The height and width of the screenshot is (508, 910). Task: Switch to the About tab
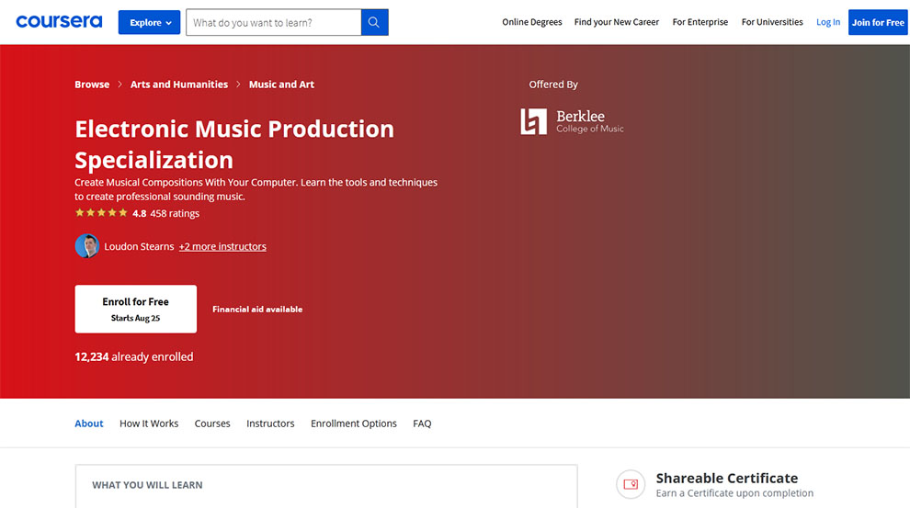click(x=89, y=423)
